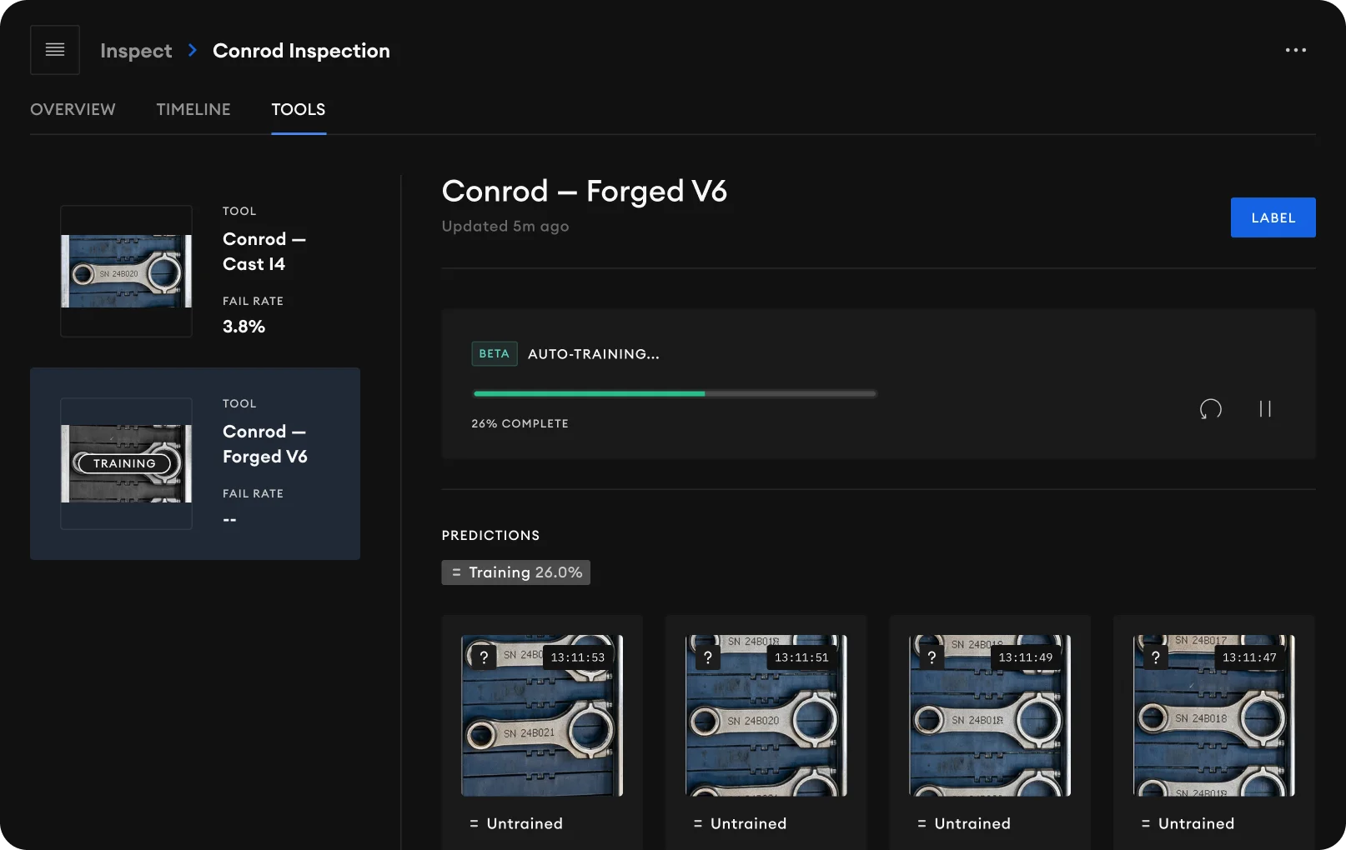Restart auto-training with the refresh icon
Viewport: 1346px width, 850px height.
[1210, 408]
